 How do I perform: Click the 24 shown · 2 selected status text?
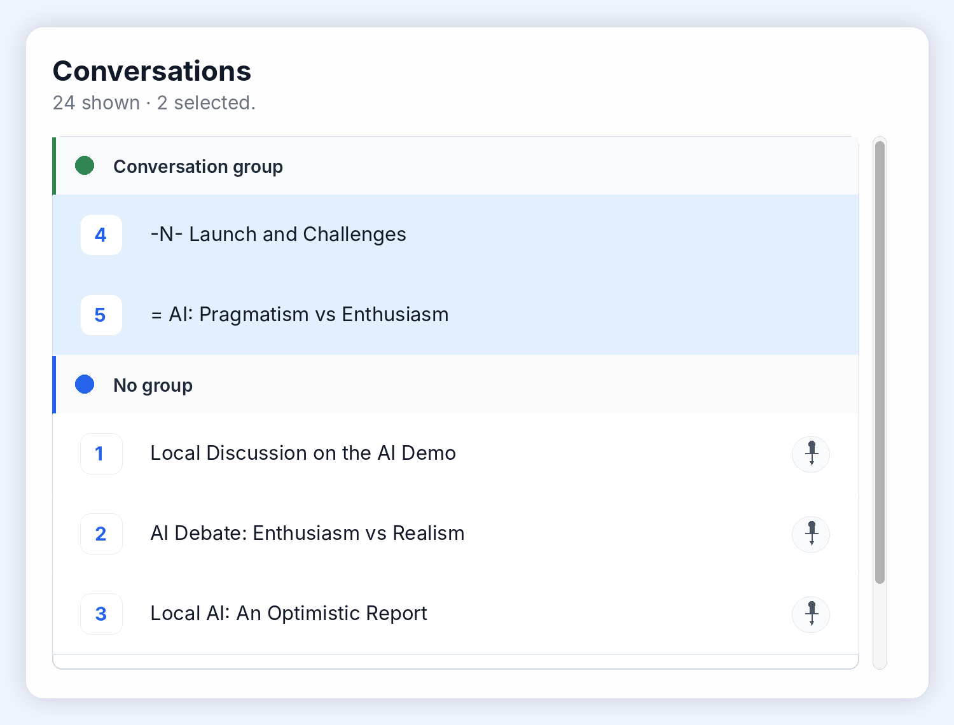coord(154,102)
